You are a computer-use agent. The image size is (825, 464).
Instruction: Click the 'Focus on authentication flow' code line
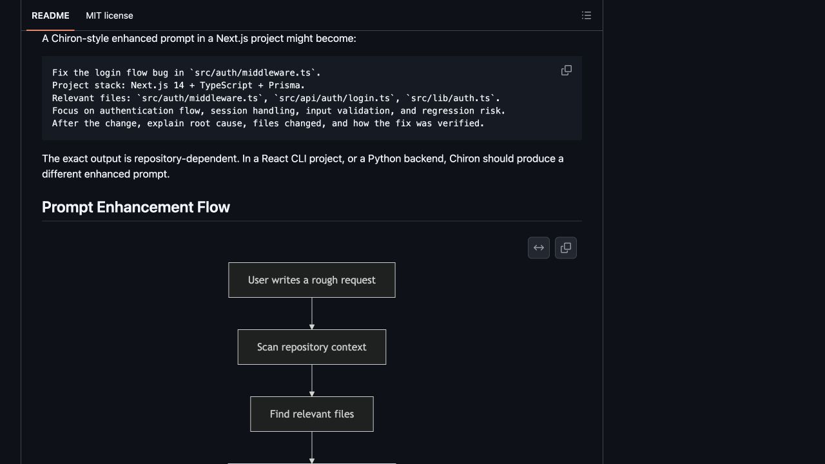point(278,110)
